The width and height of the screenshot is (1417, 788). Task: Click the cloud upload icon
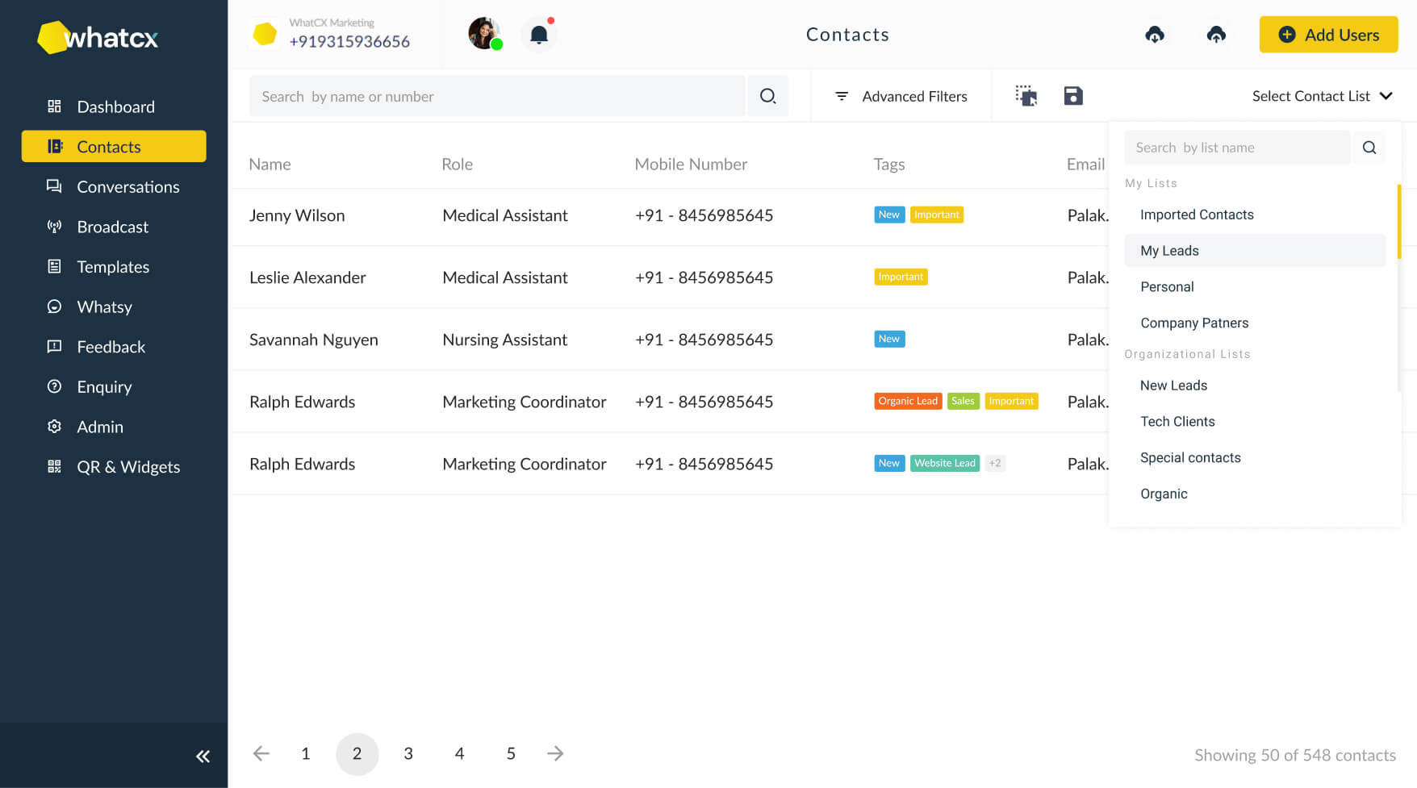coord(1216,35)
